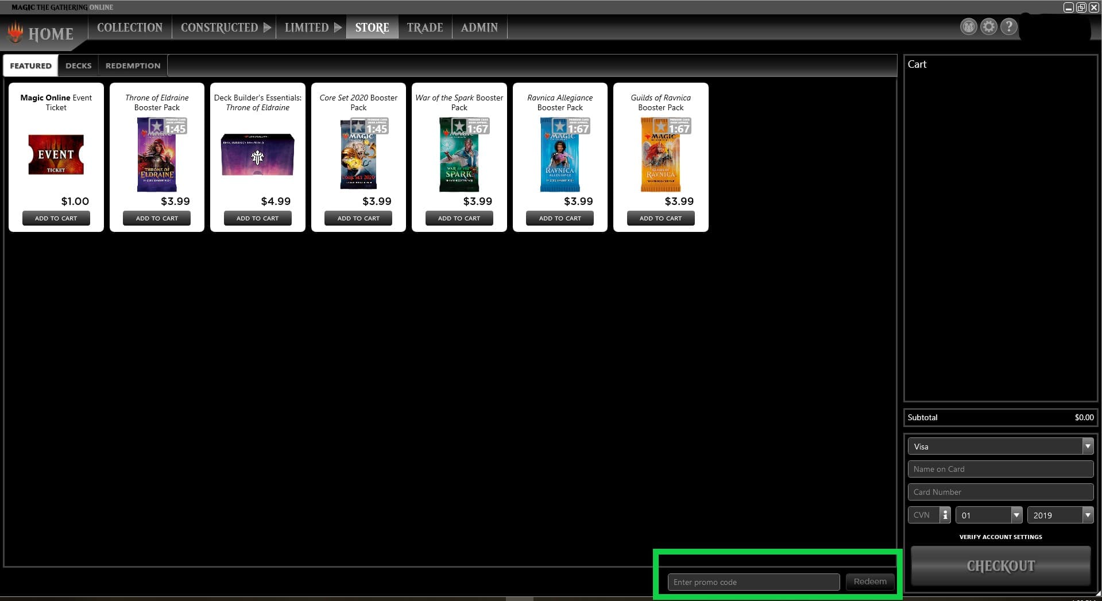Add Core Set 2020 Booster Pack to cart
The width and height of the screenshot is (1102, 601).
(x=358, y=218)
